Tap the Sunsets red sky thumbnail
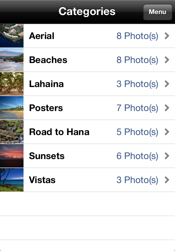The image size is (175, 251). [x=12, y=156]
